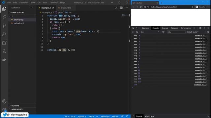The image size is (211, 118).
Task: Select example.js in Explorer tree
Action: point(19,20)
